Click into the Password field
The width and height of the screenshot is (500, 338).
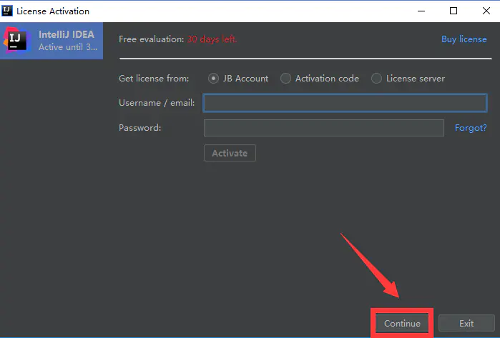tap(324, 128)
